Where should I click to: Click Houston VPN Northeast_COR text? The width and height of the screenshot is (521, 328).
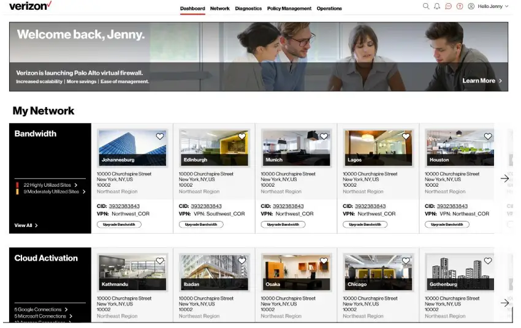[465, 214]
